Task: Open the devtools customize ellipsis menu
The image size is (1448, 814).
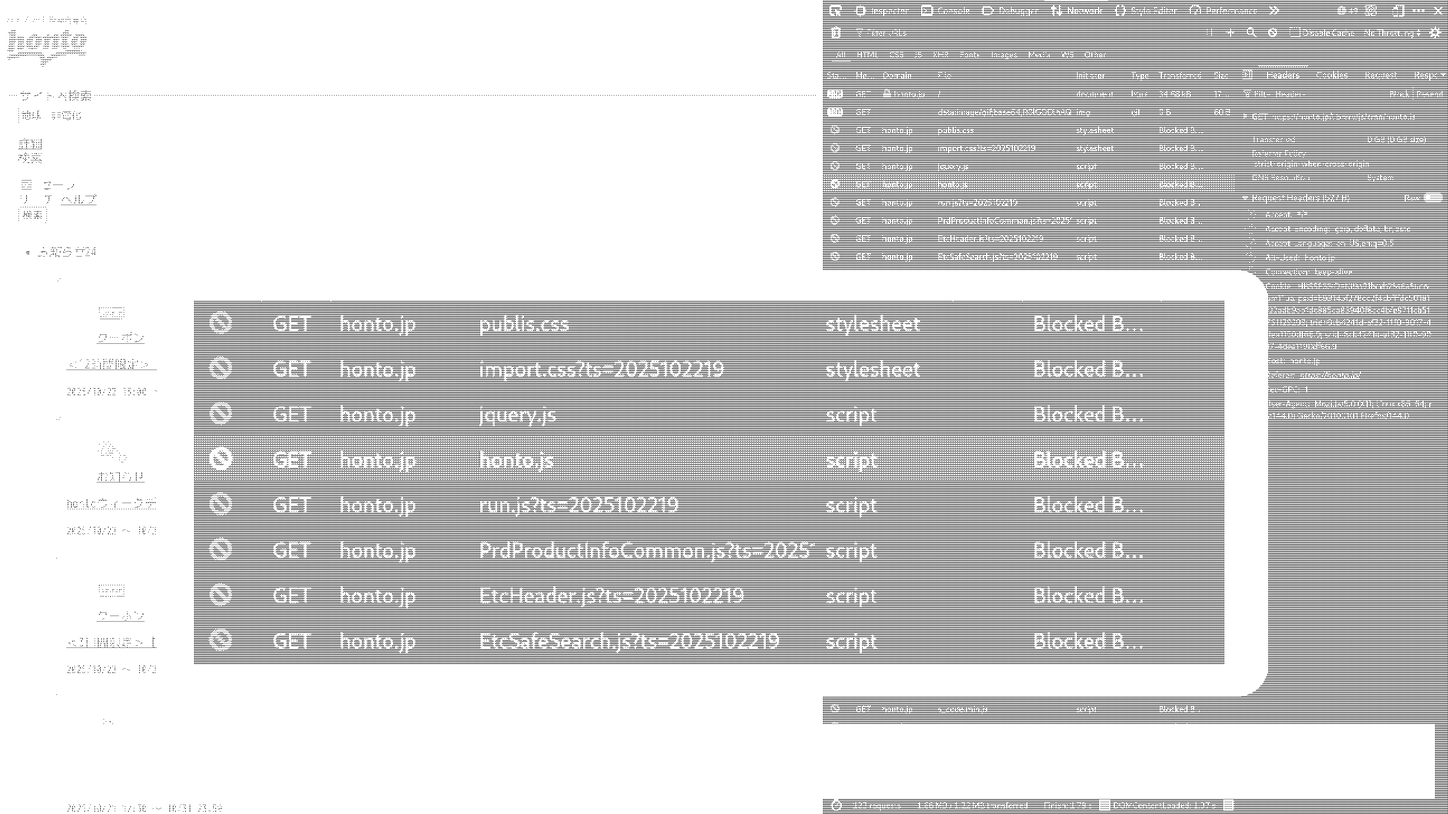Action: coord(1418,10)
